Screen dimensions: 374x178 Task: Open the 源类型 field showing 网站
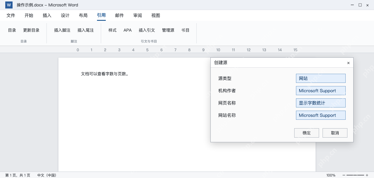(321, 78)
